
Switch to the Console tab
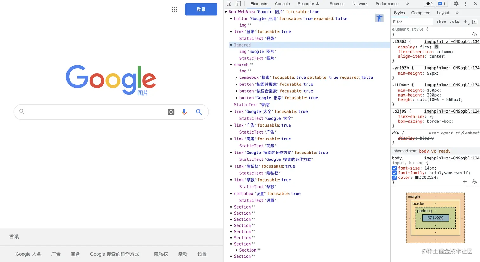tap(282, 4)
